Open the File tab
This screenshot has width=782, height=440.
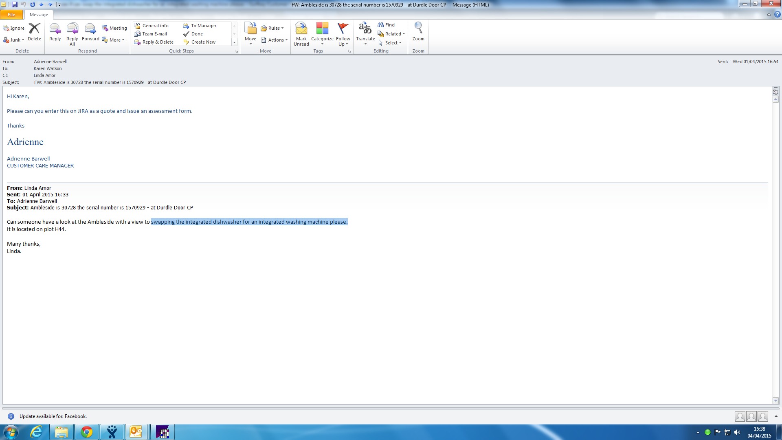(11, 15)
